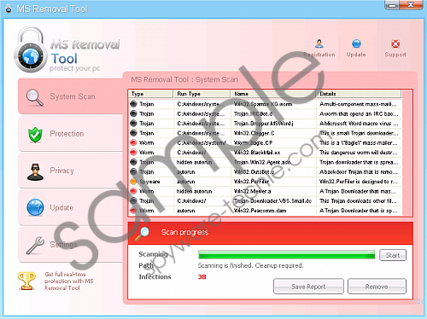Screen dimensions: 427x319
Task: Click the title bar lock icon
Action: [x=9, y=9]
